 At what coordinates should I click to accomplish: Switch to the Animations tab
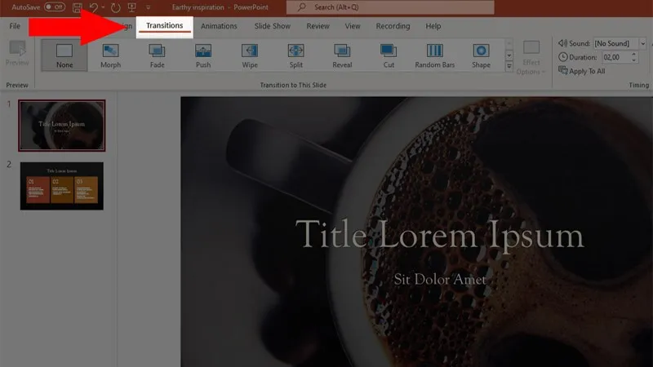click(219, 26)
